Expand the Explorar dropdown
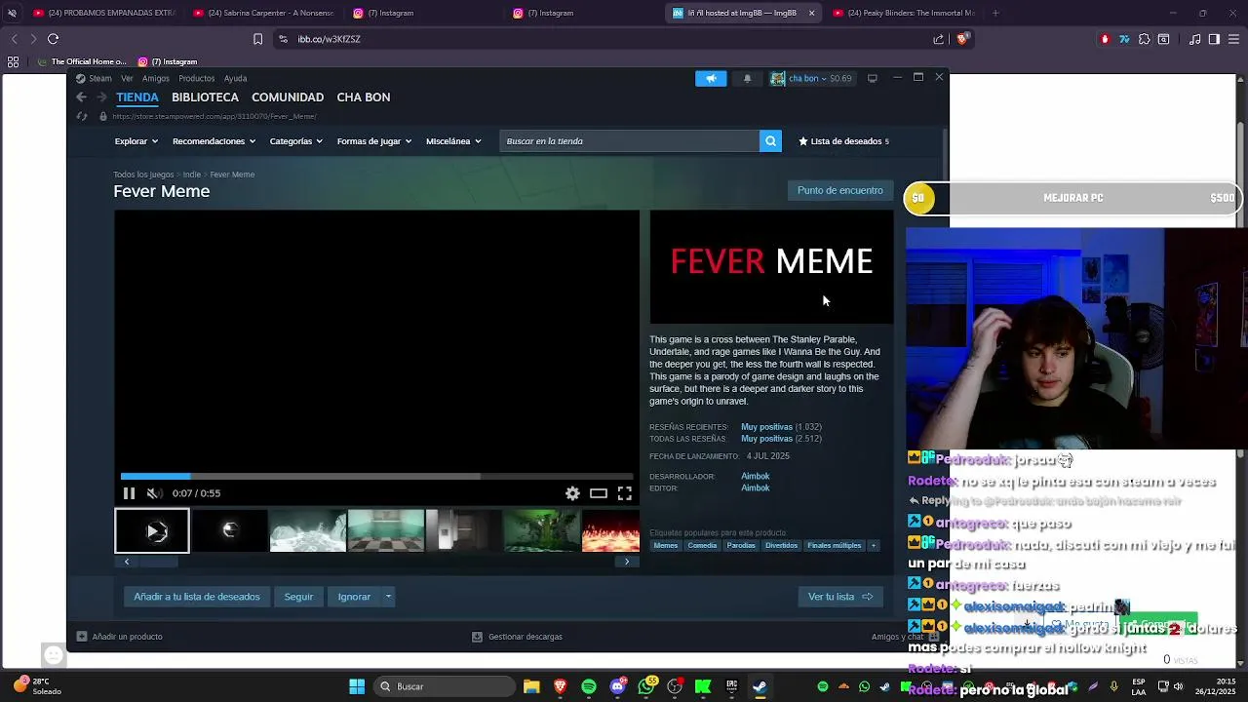This screenshot has height=702, width=1248. tap(135, 141)
